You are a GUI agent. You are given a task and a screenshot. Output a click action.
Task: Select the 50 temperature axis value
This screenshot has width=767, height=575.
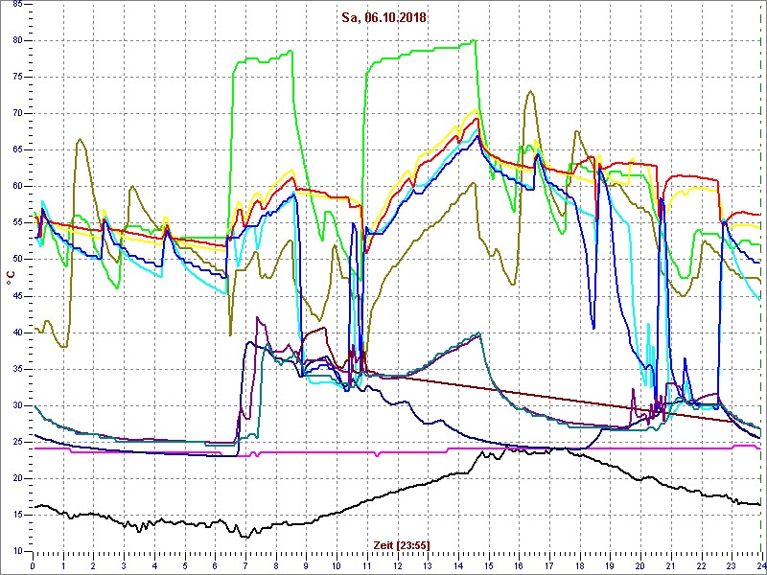(15, 259)
